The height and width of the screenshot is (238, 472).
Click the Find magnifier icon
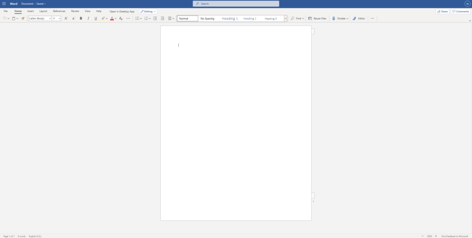(292, 18)
